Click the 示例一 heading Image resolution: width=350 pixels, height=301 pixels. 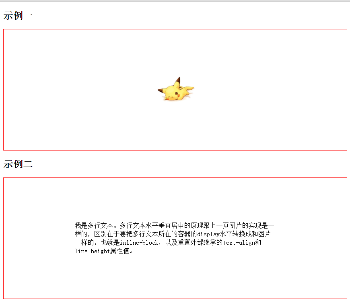click(x=18, y=16)
